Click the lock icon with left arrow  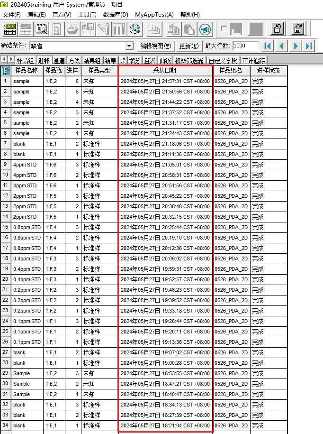[278, 29]
